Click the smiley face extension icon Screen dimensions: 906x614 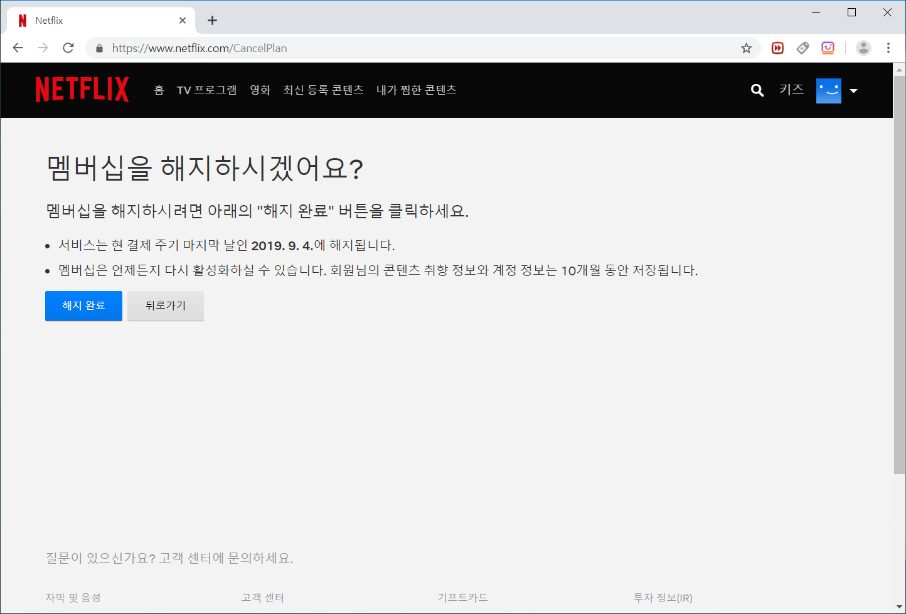pyautogui.click(x=828, y=48)
